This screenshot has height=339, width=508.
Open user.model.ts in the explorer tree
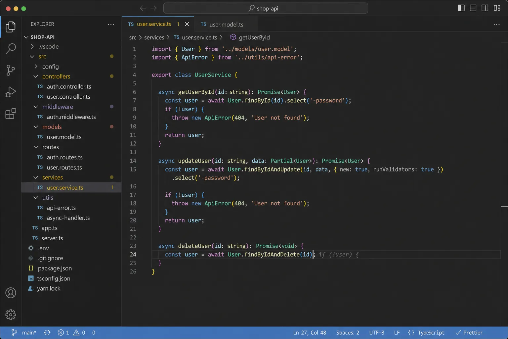point(71,137)
